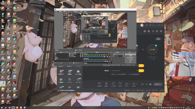Adjust first audio mixer volume slider

(x=95, y=57)
